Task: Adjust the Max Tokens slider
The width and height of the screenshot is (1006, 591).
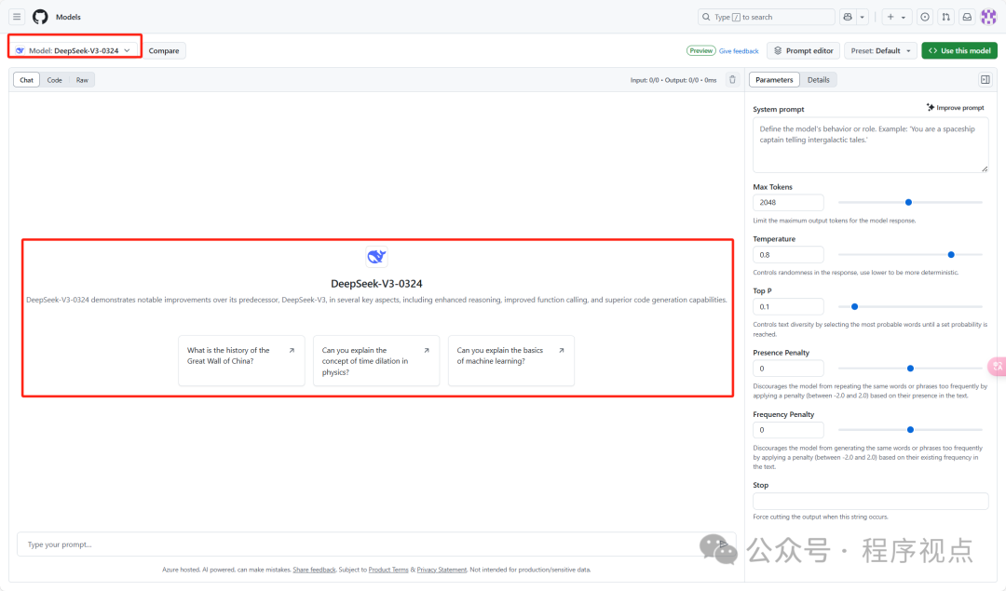Action: click(908, 203)
